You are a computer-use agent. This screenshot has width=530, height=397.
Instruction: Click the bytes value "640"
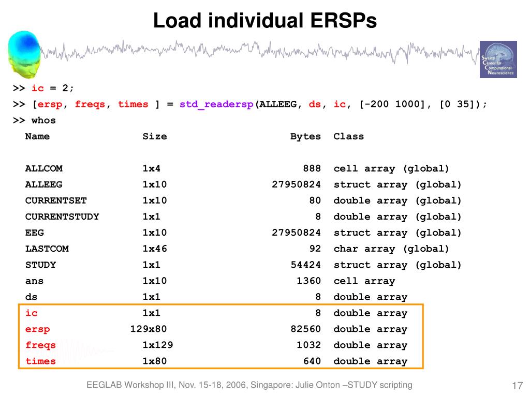click(x=312, y=361)
